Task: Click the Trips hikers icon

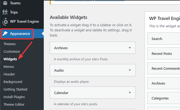Action: 5,12
